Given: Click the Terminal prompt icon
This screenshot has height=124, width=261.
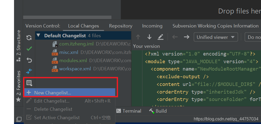Looking at the screenshot, I should click(x=119, y=111).
